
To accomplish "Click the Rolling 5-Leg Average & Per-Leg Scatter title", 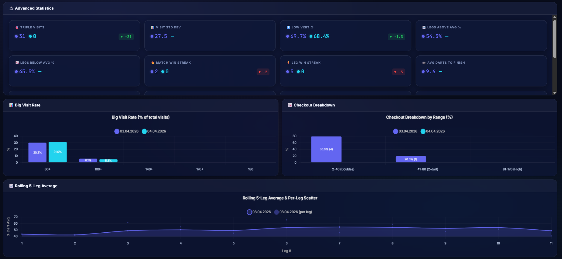I will point(280,198).
